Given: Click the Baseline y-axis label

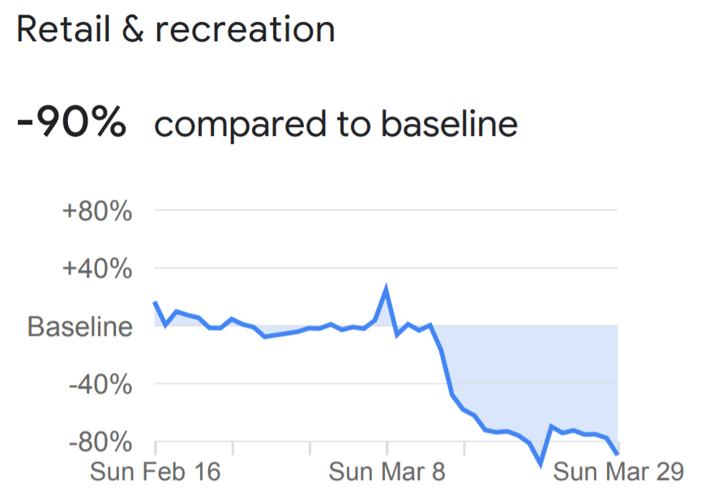Looking at the screenshot, I should click(x=79, y=326).
